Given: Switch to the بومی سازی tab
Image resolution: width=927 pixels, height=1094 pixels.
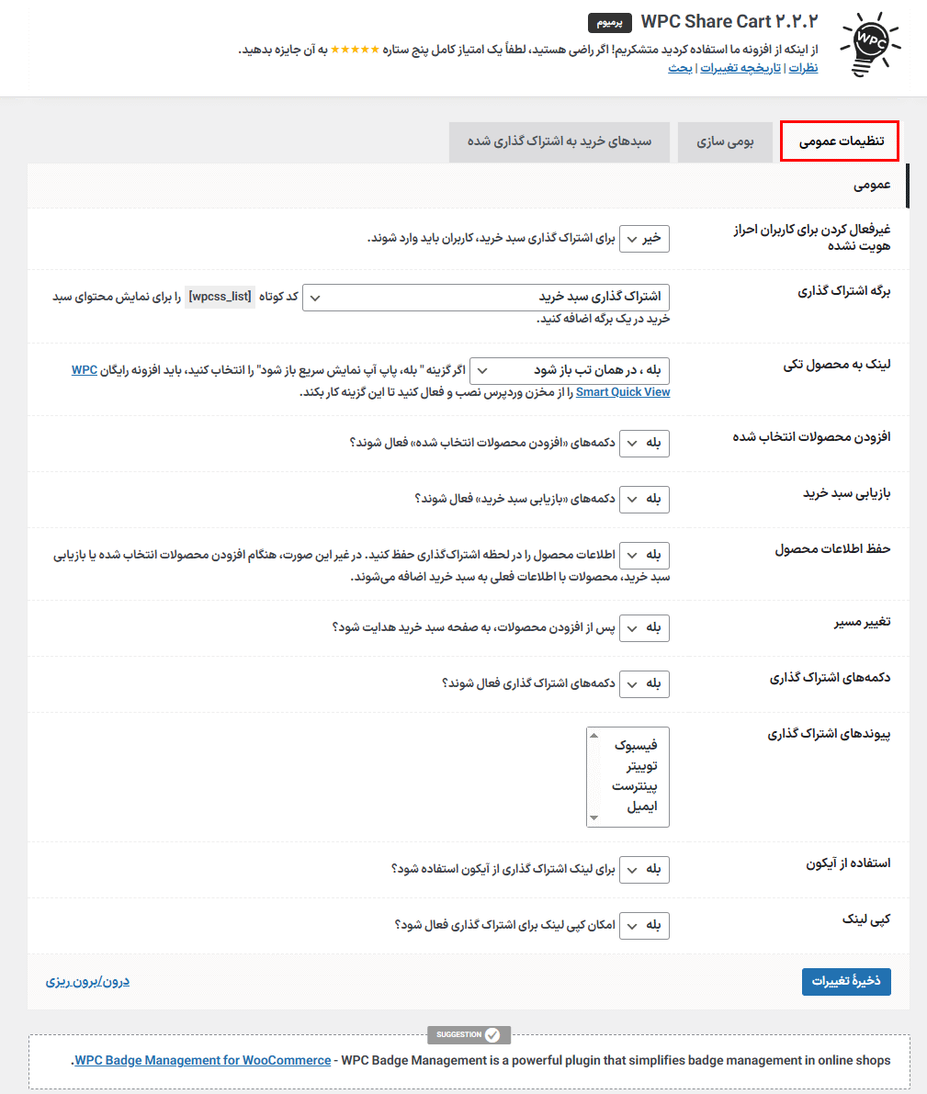Looking at the screenshot, I should pyautogui.click(x=725, y=141).
